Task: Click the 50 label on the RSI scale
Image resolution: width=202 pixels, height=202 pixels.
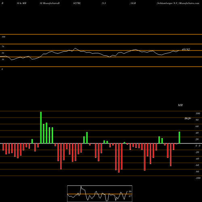Action: point(3,53)
